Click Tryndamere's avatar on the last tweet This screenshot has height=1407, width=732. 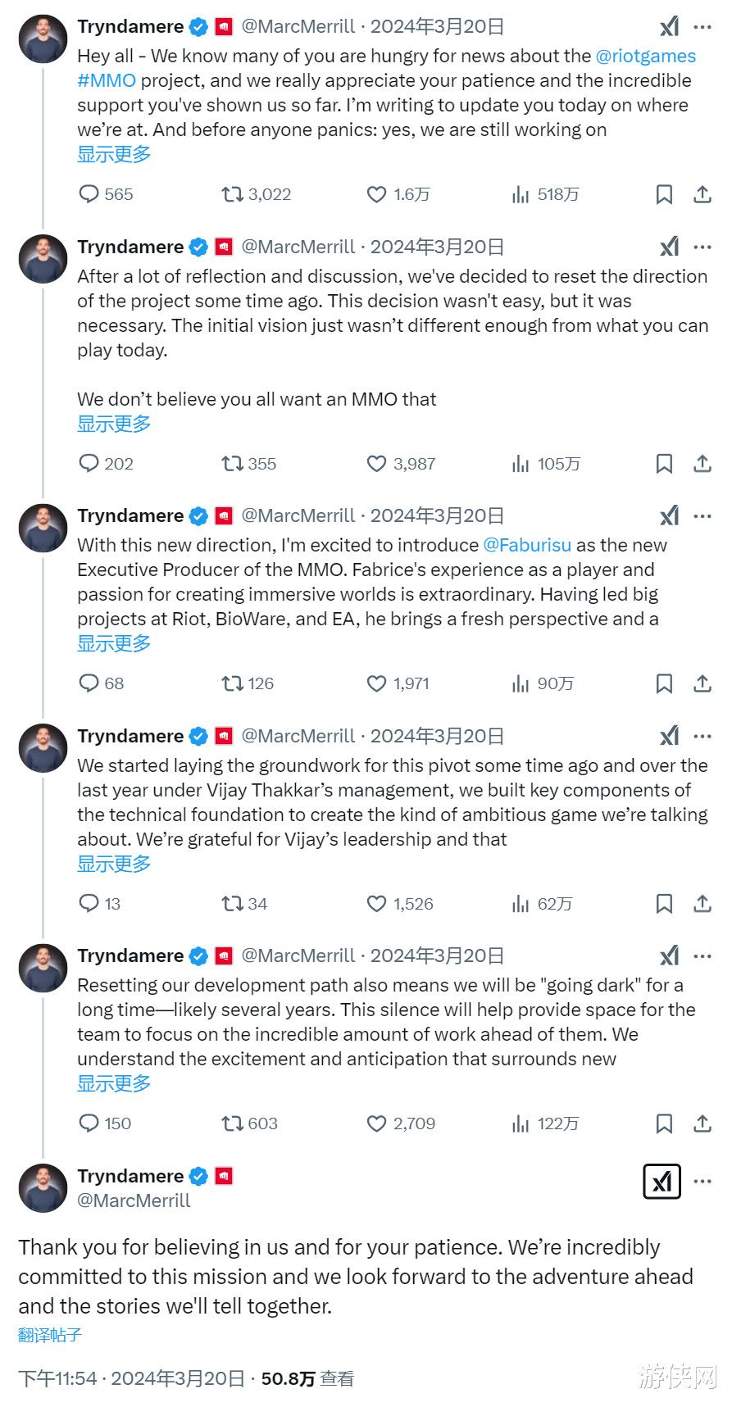pyautogui.click(x=43, y=1187)
